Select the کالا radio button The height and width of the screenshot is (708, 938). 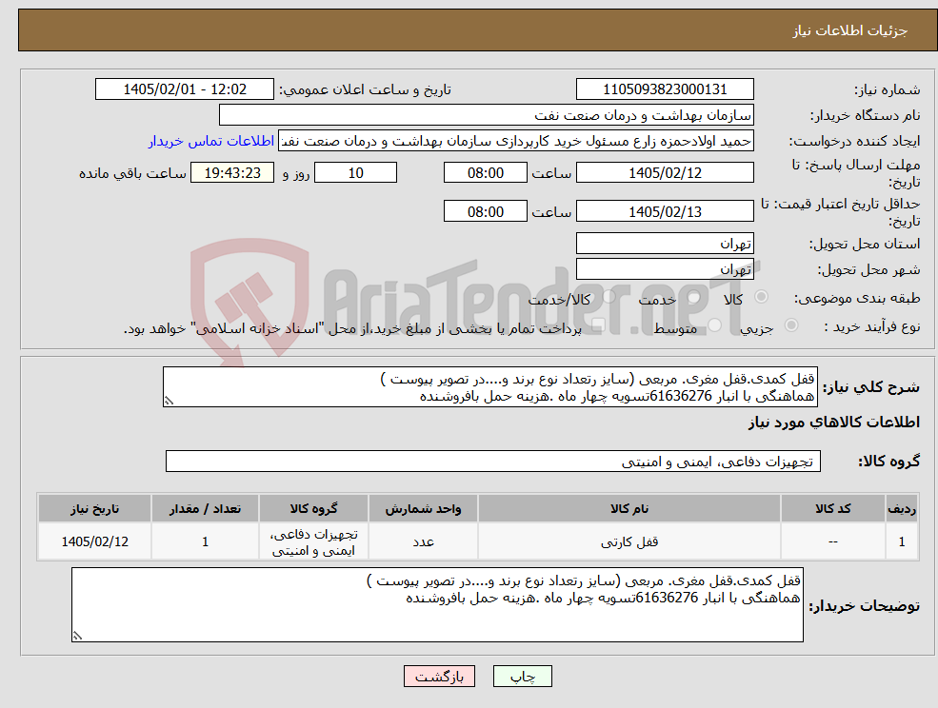[761, 297]
